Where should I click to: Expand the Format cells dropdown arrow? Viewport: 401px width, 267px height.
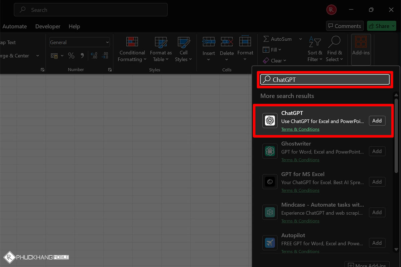click(245, 60)
